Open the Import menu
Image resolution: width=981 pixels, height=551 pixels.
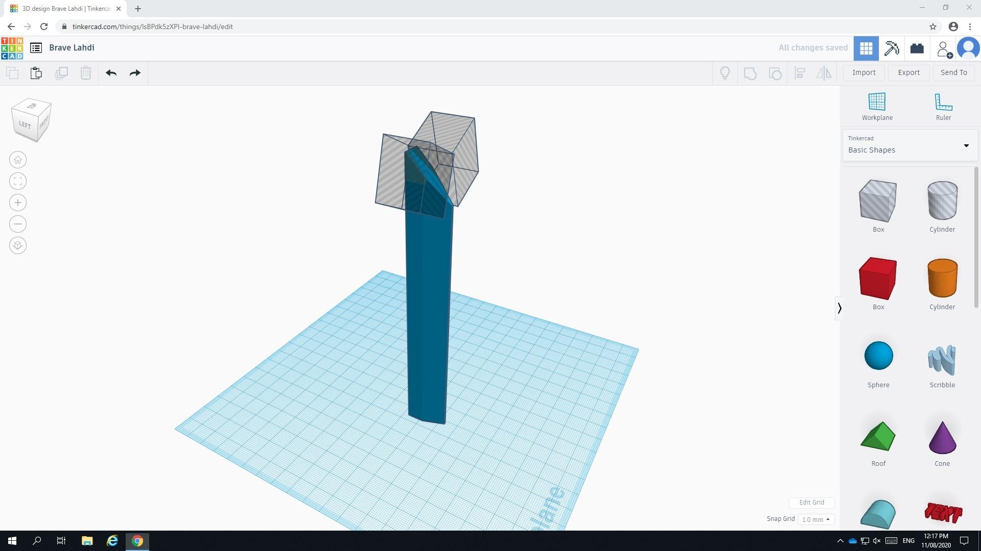click(863, 72)
